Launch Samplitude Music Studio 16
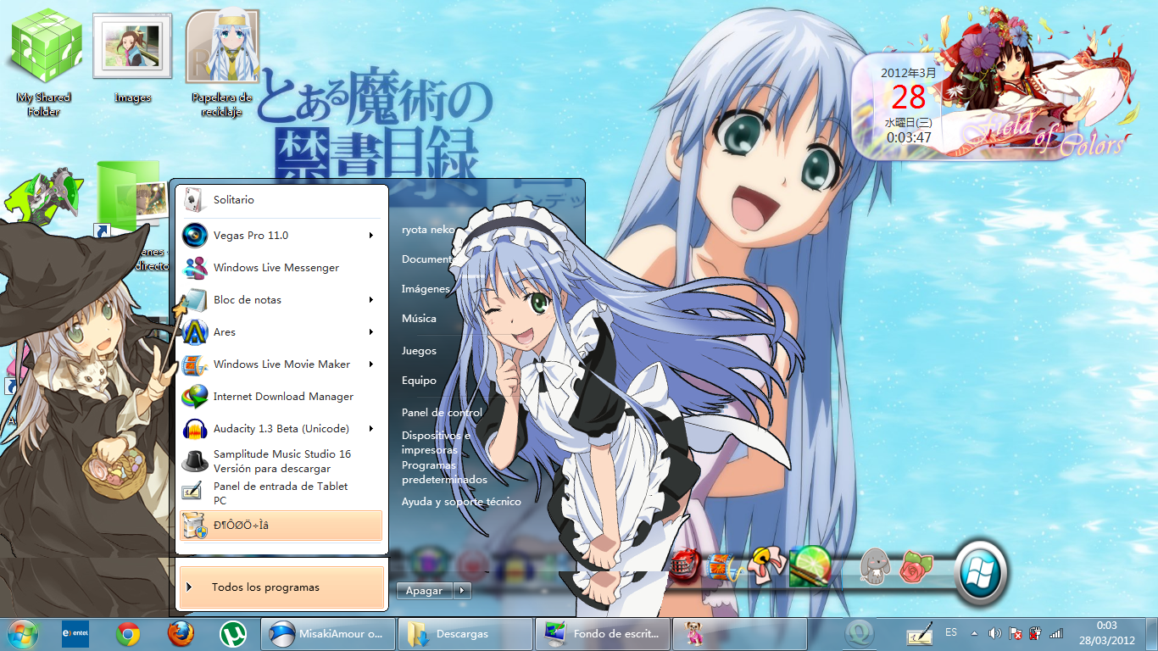This screenshot has width=1158, height=651. 281,461
